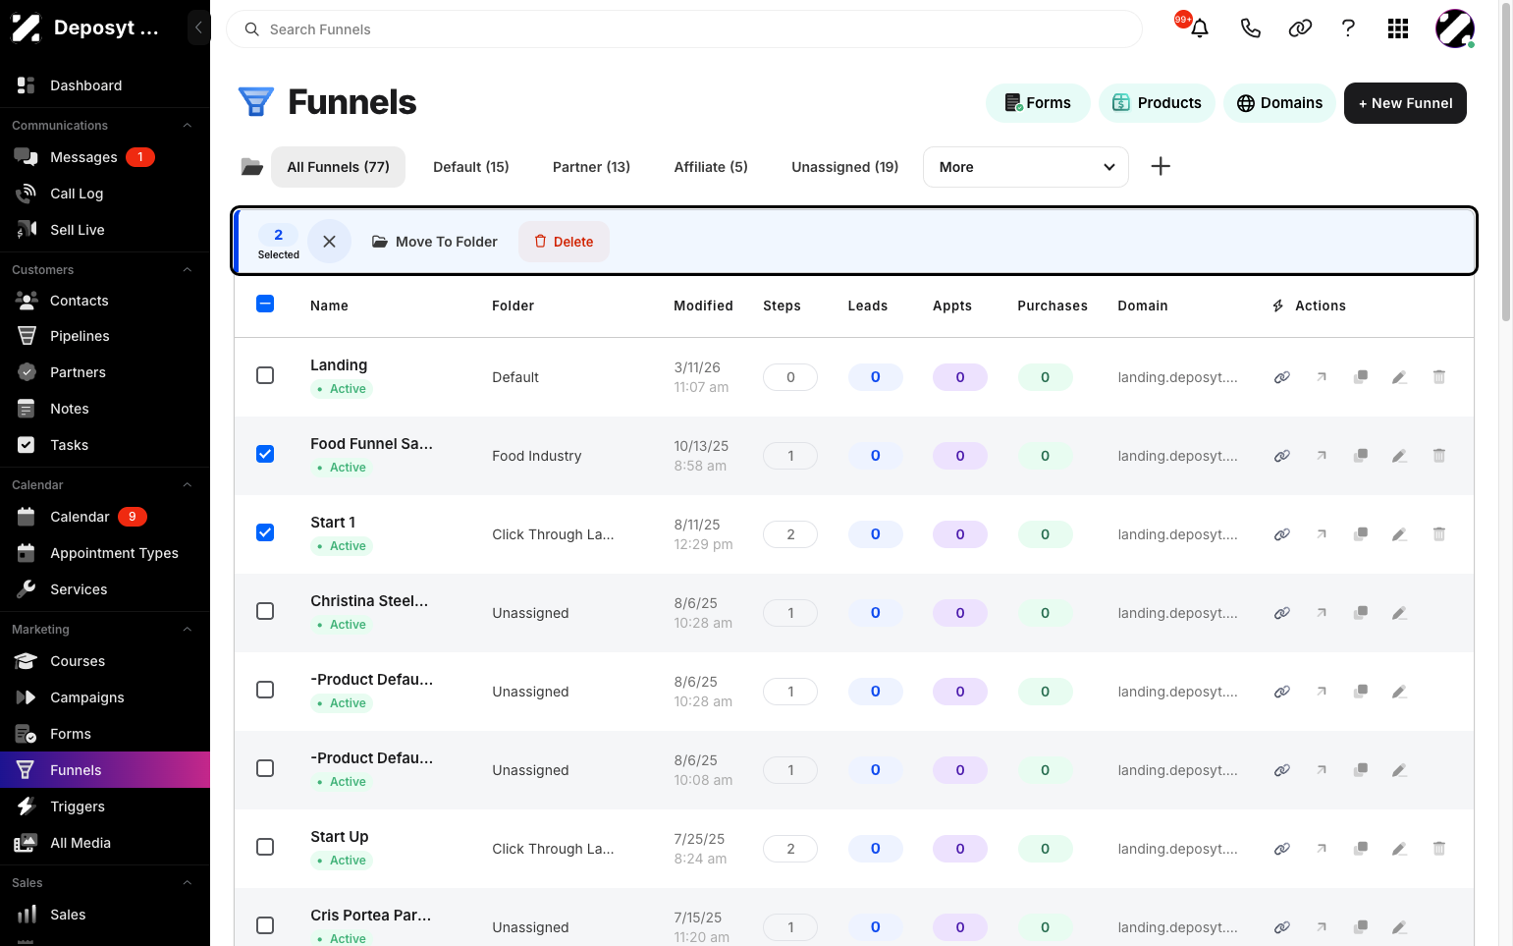Collapse the Sales sidebar section
Screen dimensions: 1513x946
click(187, 883)
